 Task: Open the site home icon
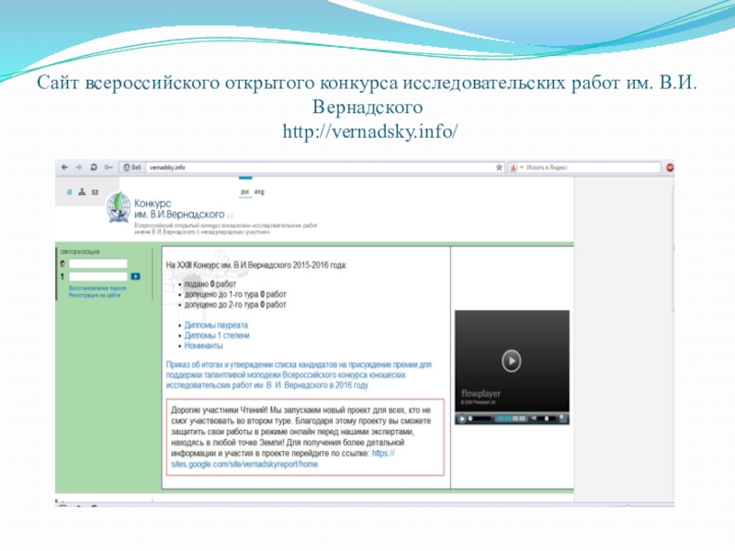click(70, 192)
